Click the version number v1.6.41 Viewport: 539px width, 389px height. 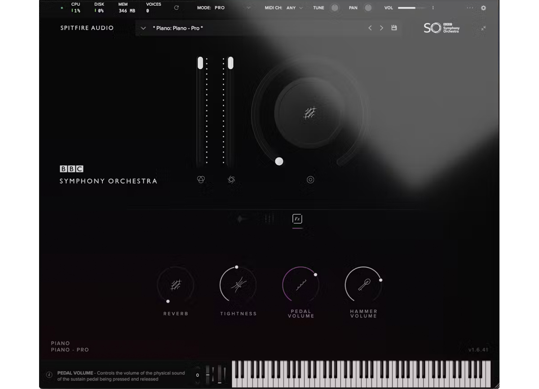pos(478,350)
